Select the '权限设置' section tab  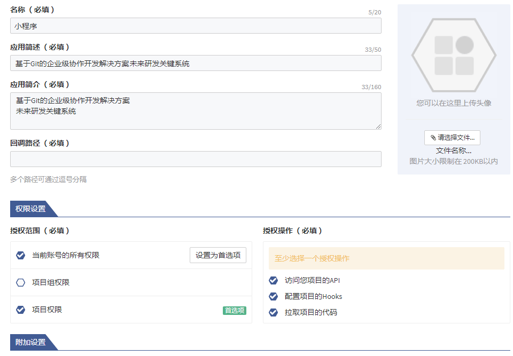[x=30, y=209]
